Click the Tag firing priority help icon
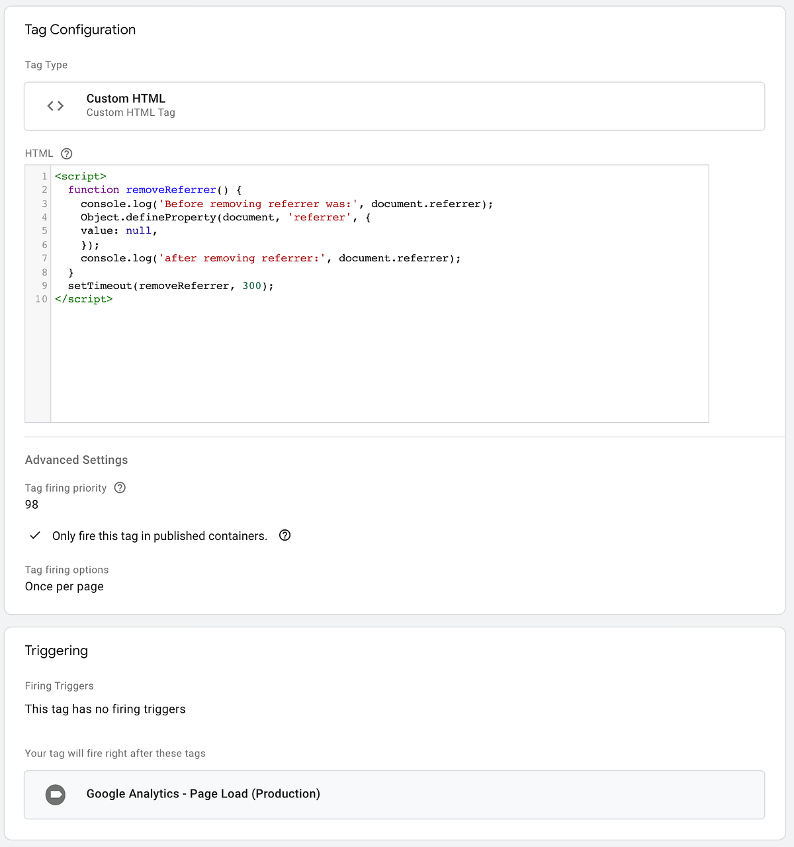This screenshot has height=847, width=794. [x=120, y=488]
